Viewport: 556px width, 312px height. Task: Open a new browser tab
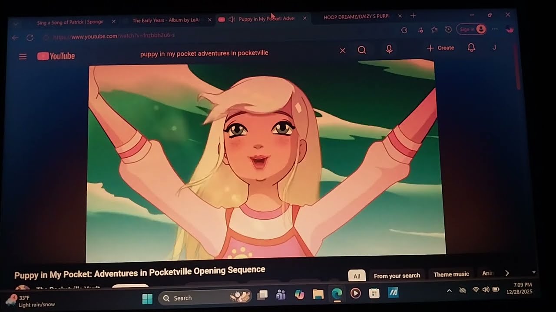(413, 16)
